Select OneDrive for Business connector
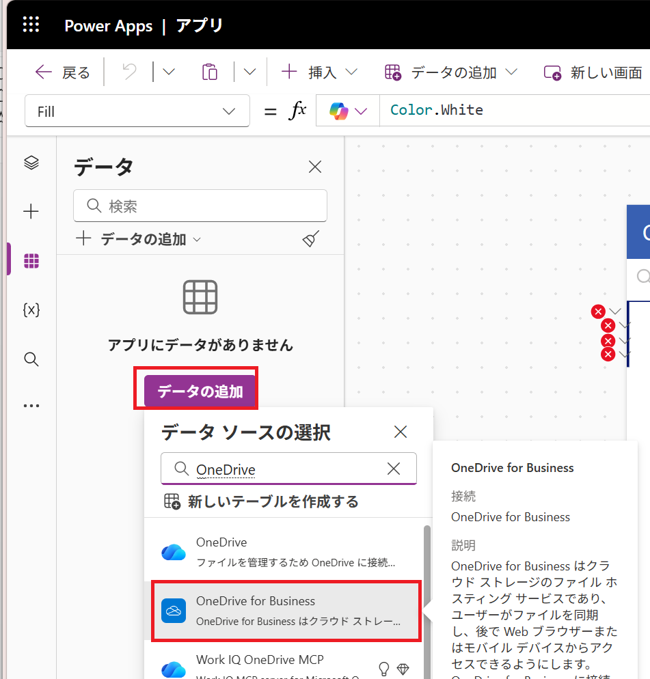 [x=286, y=611]
